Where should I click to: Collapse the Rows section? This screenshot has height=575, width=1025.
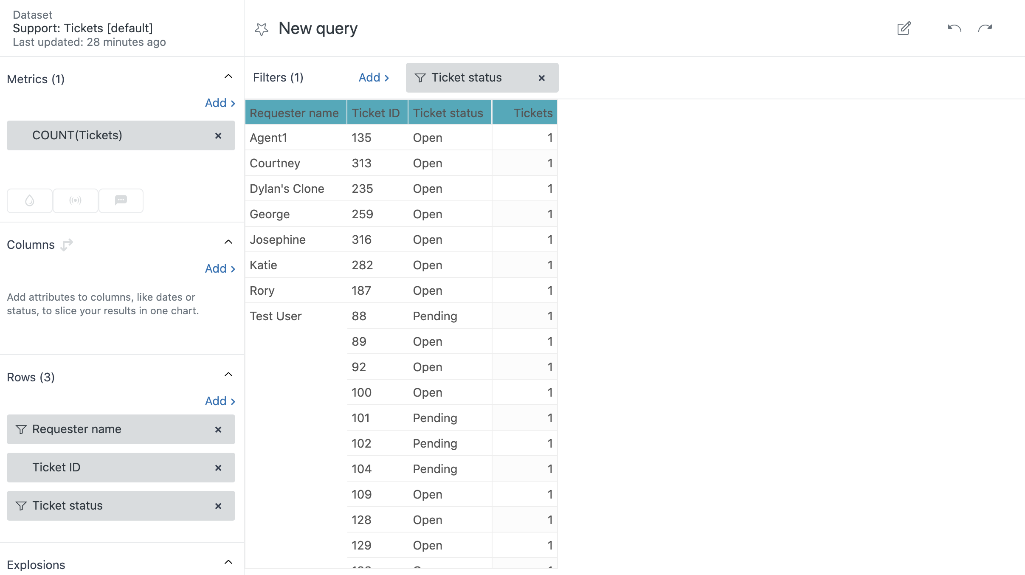228,375
